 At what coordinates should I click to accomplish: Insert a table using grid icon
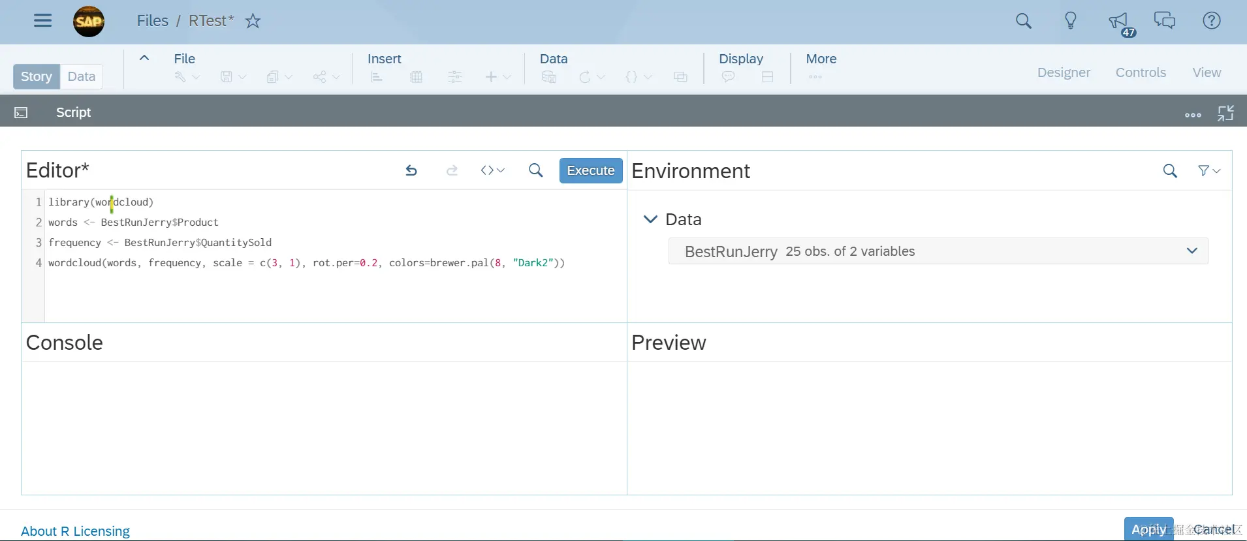(416, 77)
